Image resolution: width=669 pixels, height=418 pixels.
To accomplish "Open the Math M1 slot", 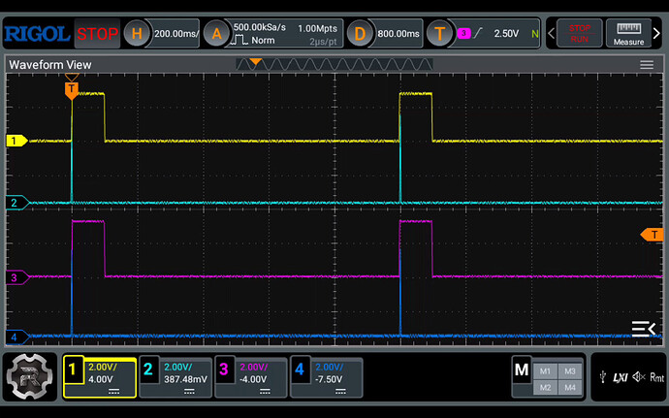I will tap(546, 370).
